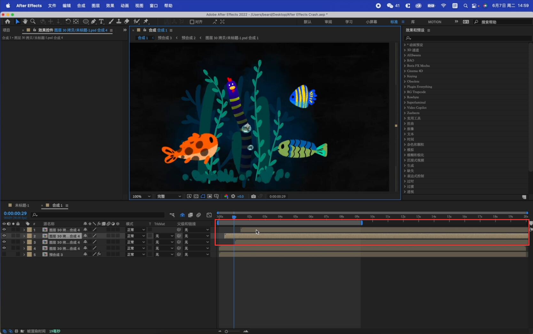Open the 动画 menu
Viewport: 533px width, 334px height.
(125, 5)
